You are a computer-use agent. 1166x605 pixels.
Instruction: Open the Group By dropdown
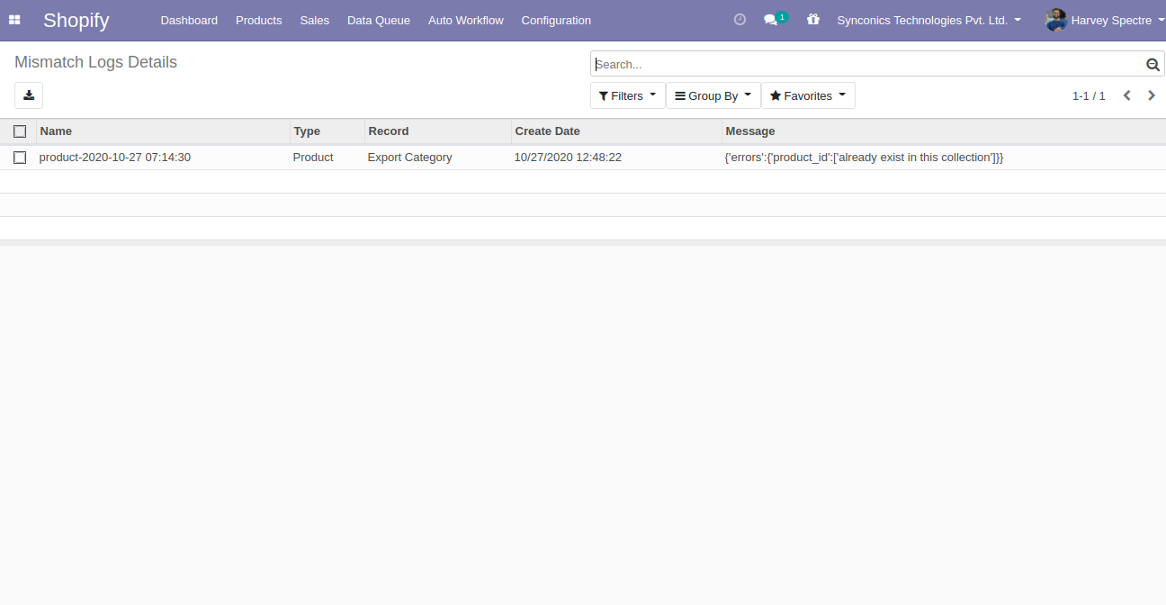713,95
